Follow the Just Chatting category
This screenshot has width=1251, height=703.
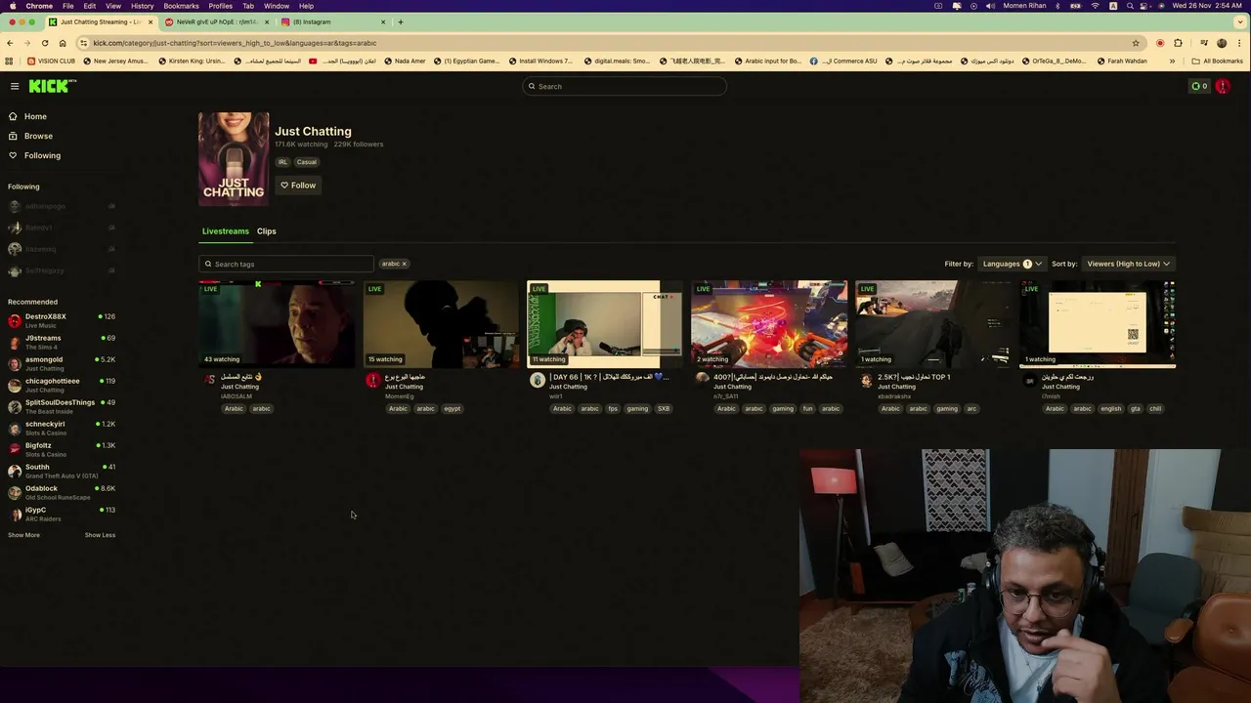pyautogui.click(x=298, y=186)
